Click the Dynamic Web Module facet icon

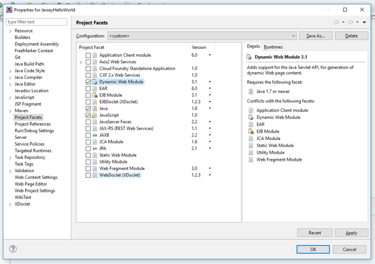click(x=95, y=82)
